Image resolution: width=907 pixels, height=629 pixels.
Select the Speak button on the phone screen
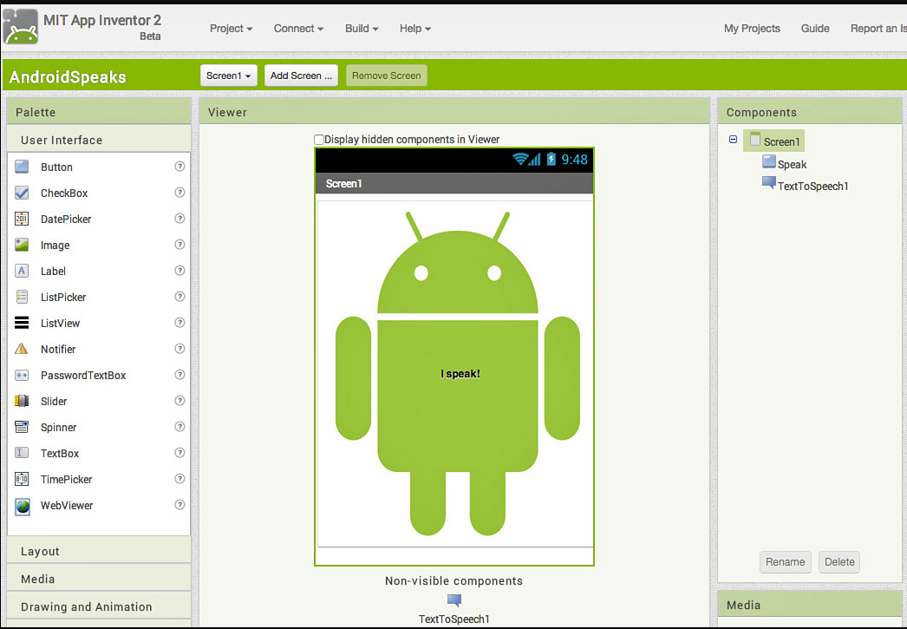coord(460,373)
